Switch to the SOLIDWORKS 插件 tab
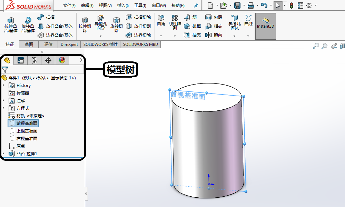This screenshot has width=345, height=207. pos(100,44)
